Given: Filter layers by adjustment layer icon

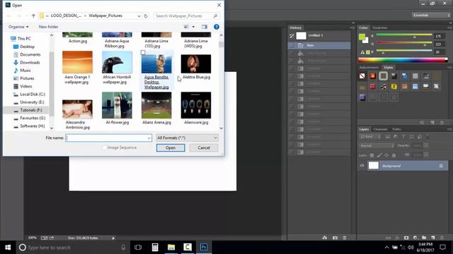Looking at the screenshot, I should click(x=396, y=136).
